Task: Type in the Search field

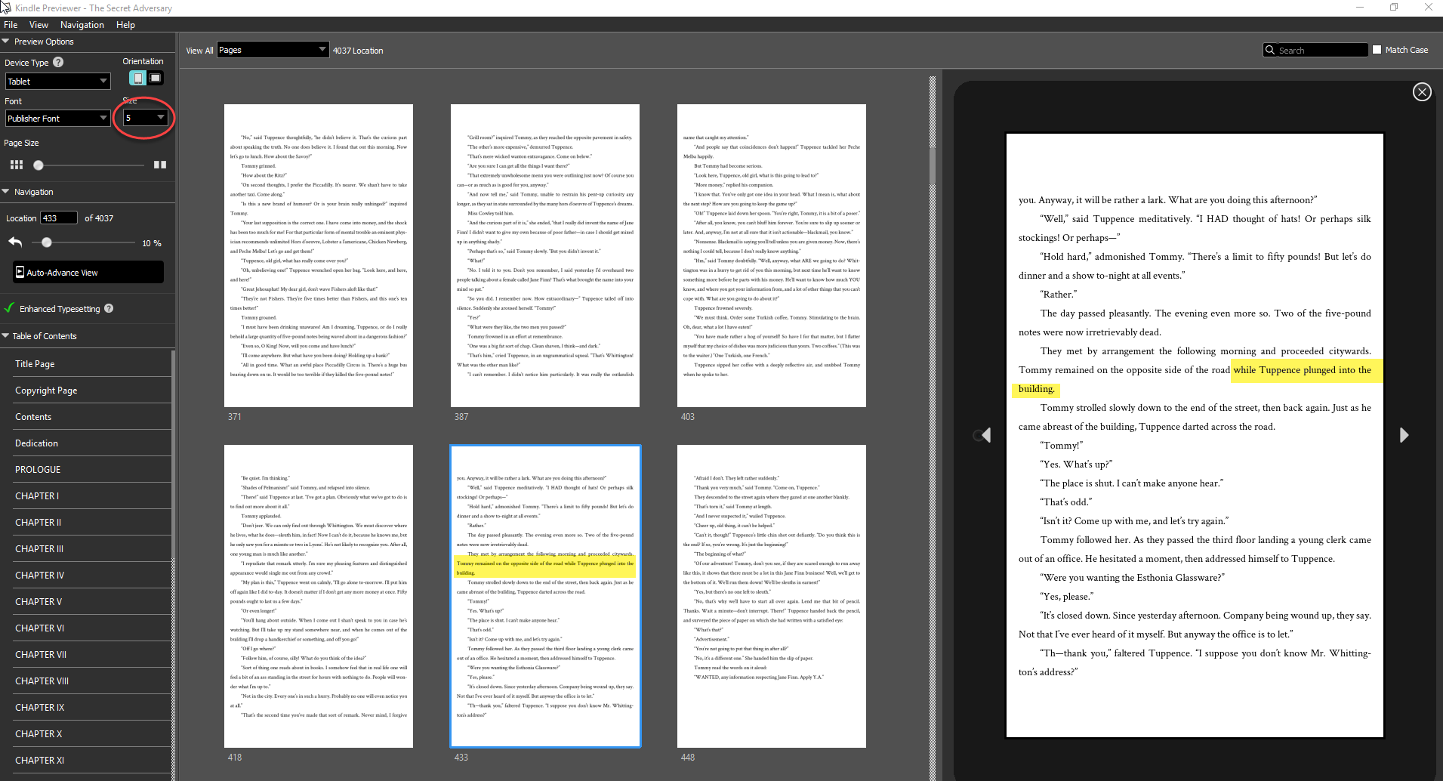Action: [1318, 49]
